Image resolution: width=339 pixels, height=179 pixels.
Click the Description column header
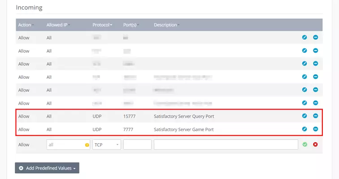coord(166,25)
